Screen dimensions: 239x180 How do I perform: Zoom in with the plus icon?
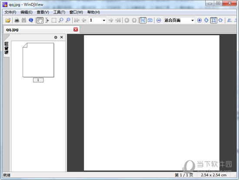[x=199, y=20]
